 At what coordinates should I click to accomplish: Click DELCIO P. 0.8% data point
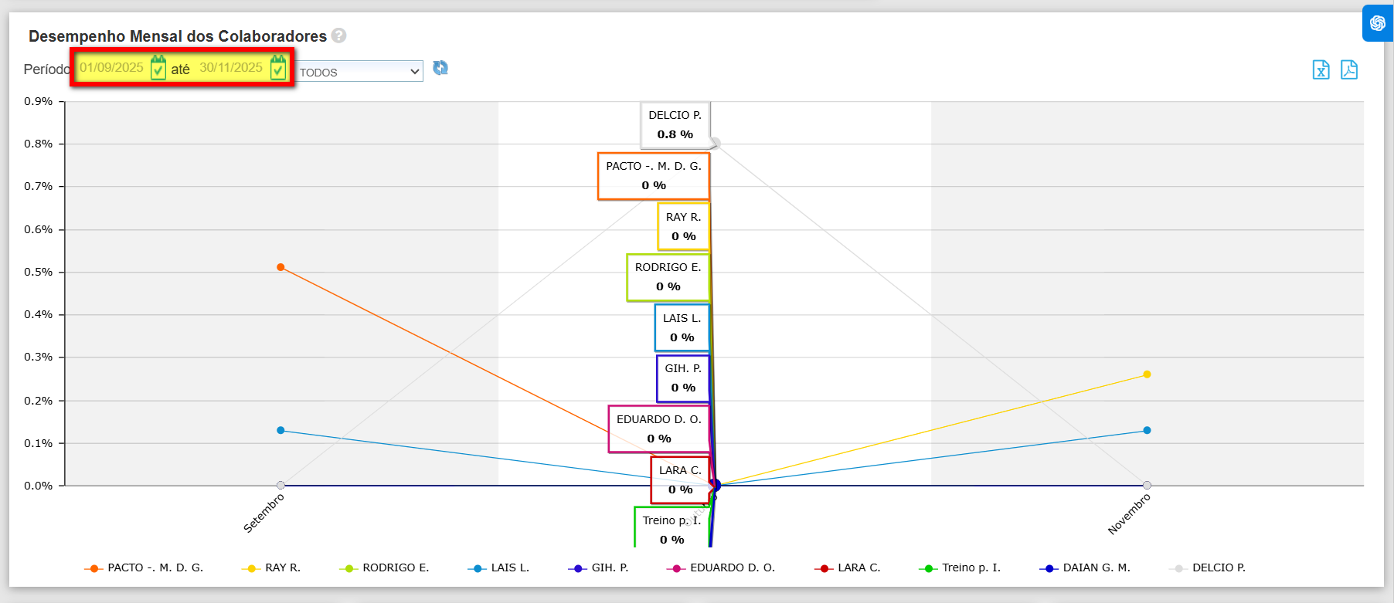click(x=716, y=143)
